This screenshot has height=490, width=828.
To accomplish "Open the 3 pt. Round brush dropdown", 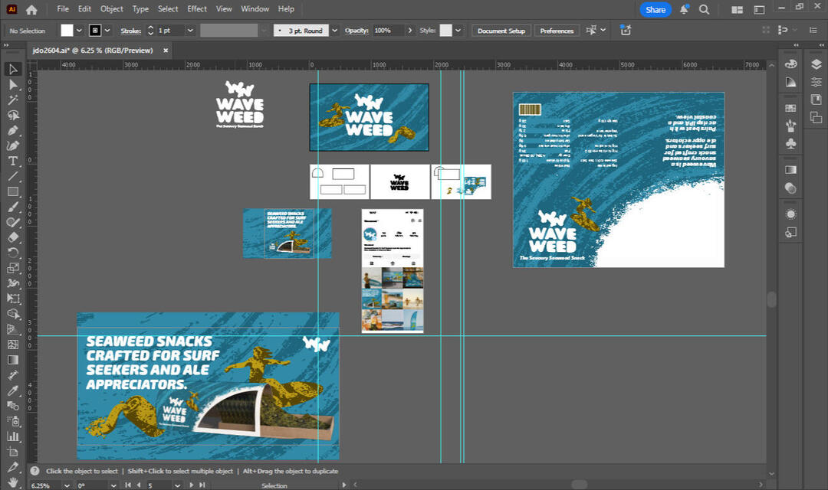I will [334, 31].
